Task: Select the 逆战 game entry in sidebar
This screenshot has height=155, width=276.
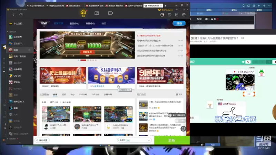Action: coord(19,50)
